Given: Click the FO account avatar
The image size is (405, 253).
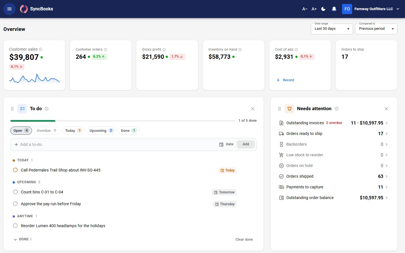Looking at the screenshot, I should pos(347,9).
